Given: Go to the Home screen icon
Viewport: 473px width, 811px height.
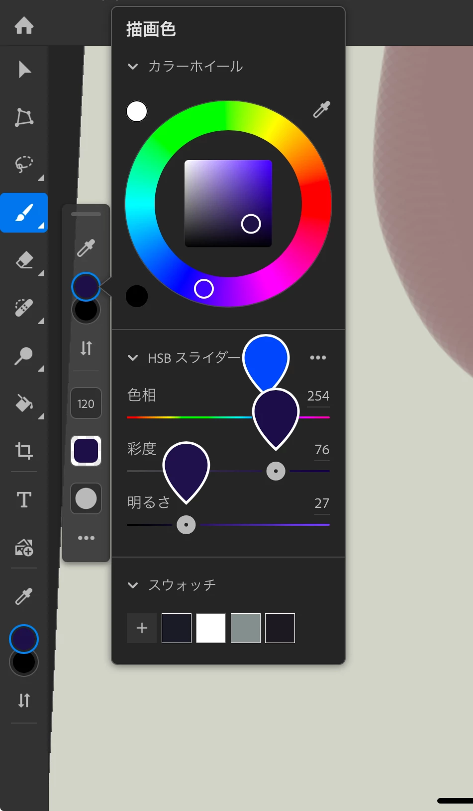Looking at the screenshot, I should pyautogui.click(x=24, y=25).
